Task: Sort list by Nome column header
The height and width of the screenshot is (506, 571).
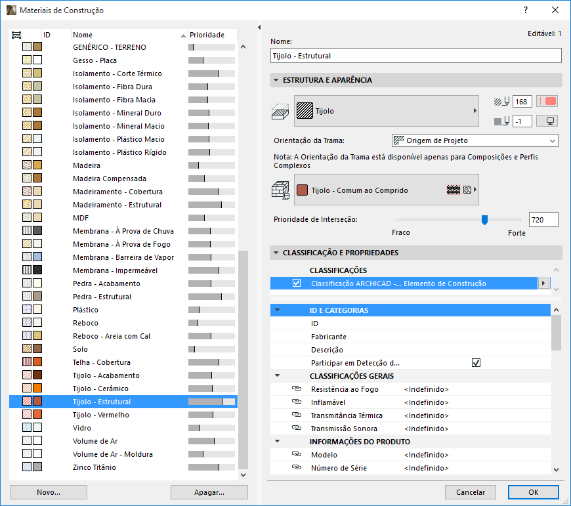Action: [129, 35]
